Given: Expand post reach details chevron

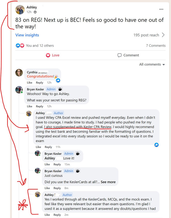Looking at the screenshot, I should tap(163, 35).
